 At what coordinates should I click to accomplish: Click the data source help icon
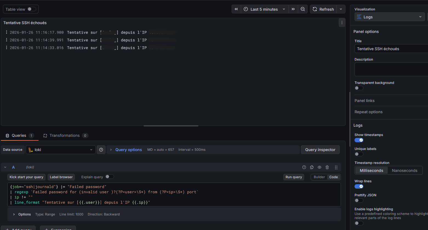tap(101, 150)
